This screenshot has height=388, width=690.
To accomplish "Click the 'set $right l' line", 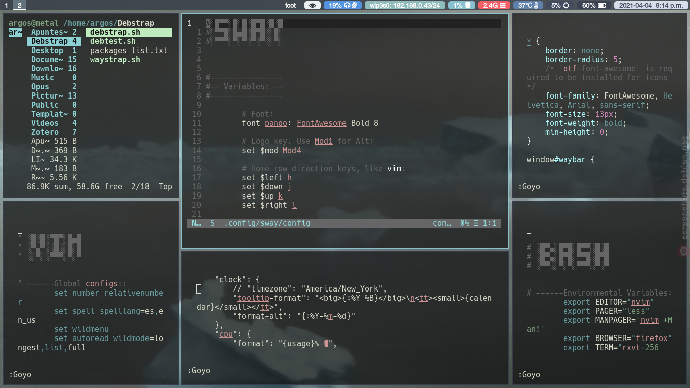I will tap(269, 205).
